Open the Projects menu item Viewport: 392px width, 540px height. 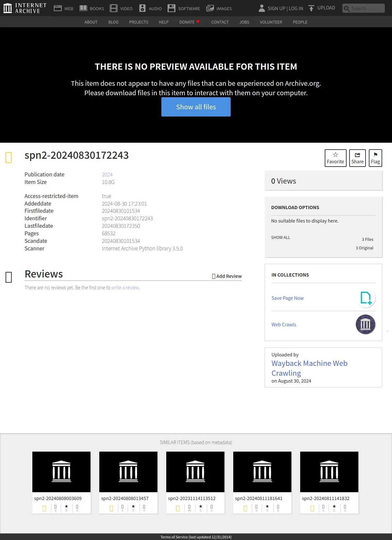click(x=139, y=22)
